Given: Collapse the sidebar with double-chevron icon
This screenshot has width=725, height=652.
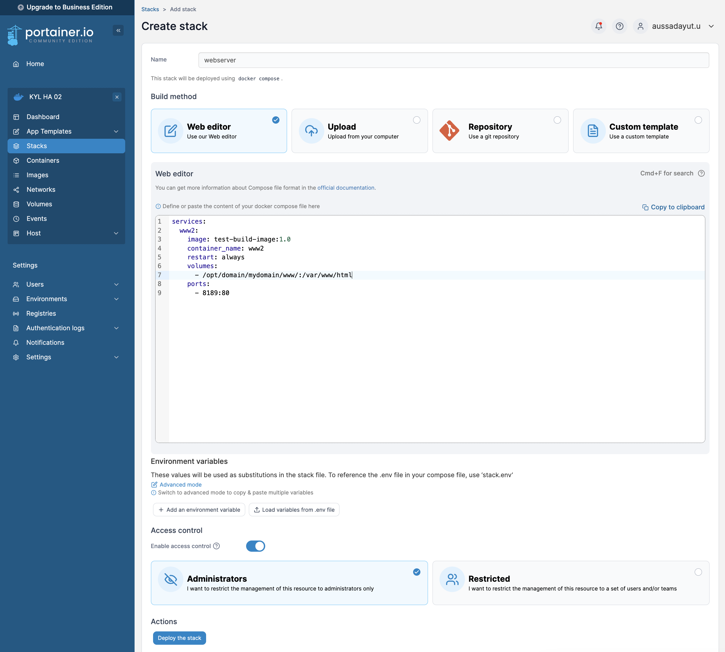Looking at the screenshot, I should point(118,31).
